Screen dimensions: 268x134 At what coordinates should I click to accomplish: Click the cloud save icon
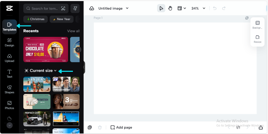pos(92,8)
